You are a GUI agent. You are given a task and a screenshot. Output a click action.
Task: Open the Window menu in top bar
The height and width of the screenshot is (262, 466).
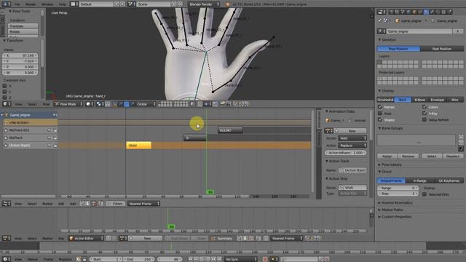[47, 4]
